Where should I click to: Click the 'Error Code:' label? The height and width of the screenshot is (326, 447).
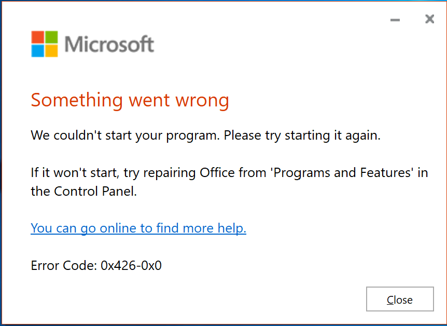click(x=64, y=265)
